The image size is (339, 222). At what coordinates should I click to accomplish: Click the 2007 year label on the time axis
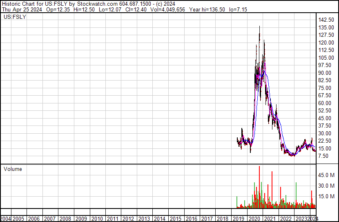[50, 219]
